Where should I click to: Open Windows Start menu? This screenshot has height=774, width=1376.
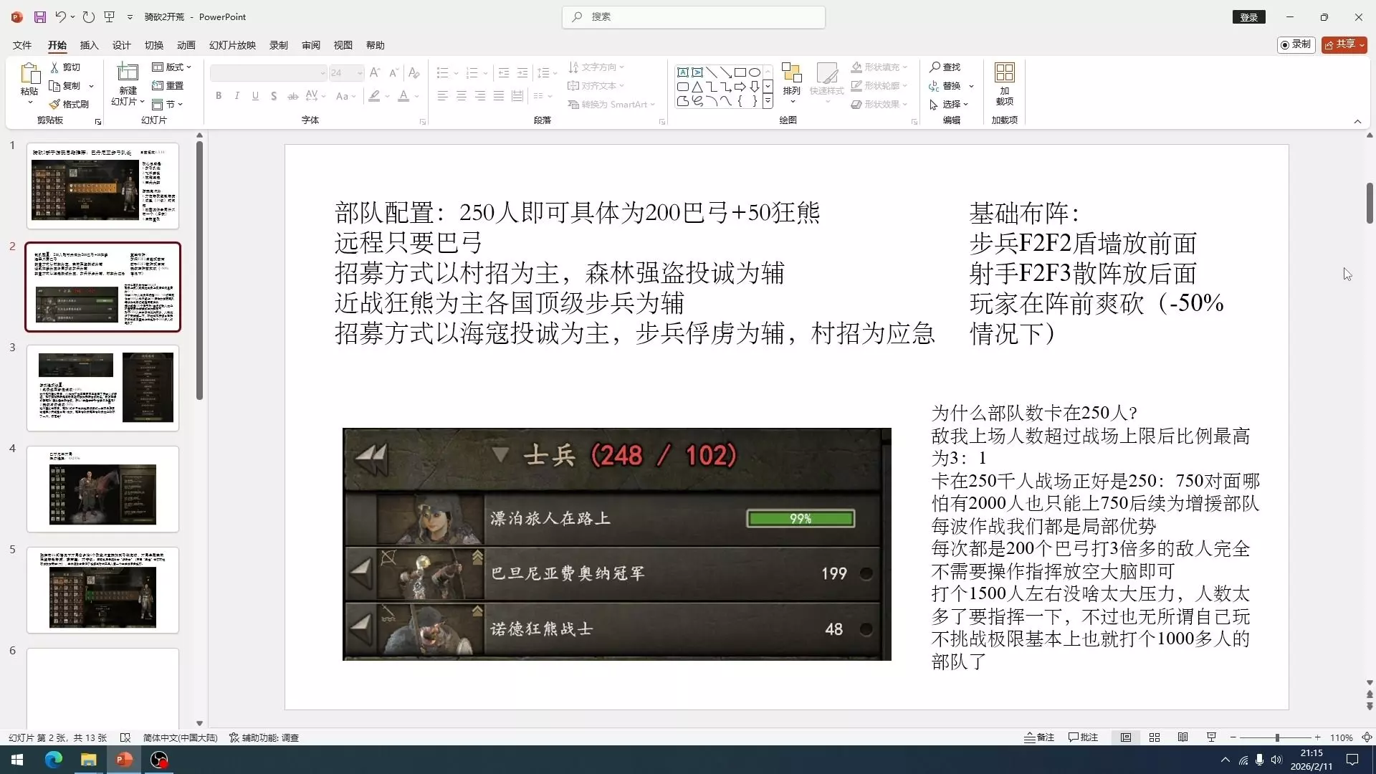tap(17, 760)
